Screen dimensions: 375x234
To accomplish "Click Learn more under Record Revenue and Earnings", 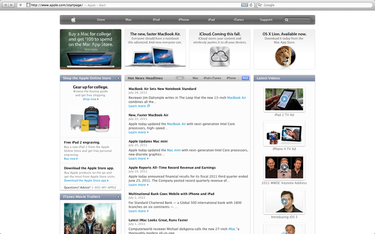I will (138, 185).
